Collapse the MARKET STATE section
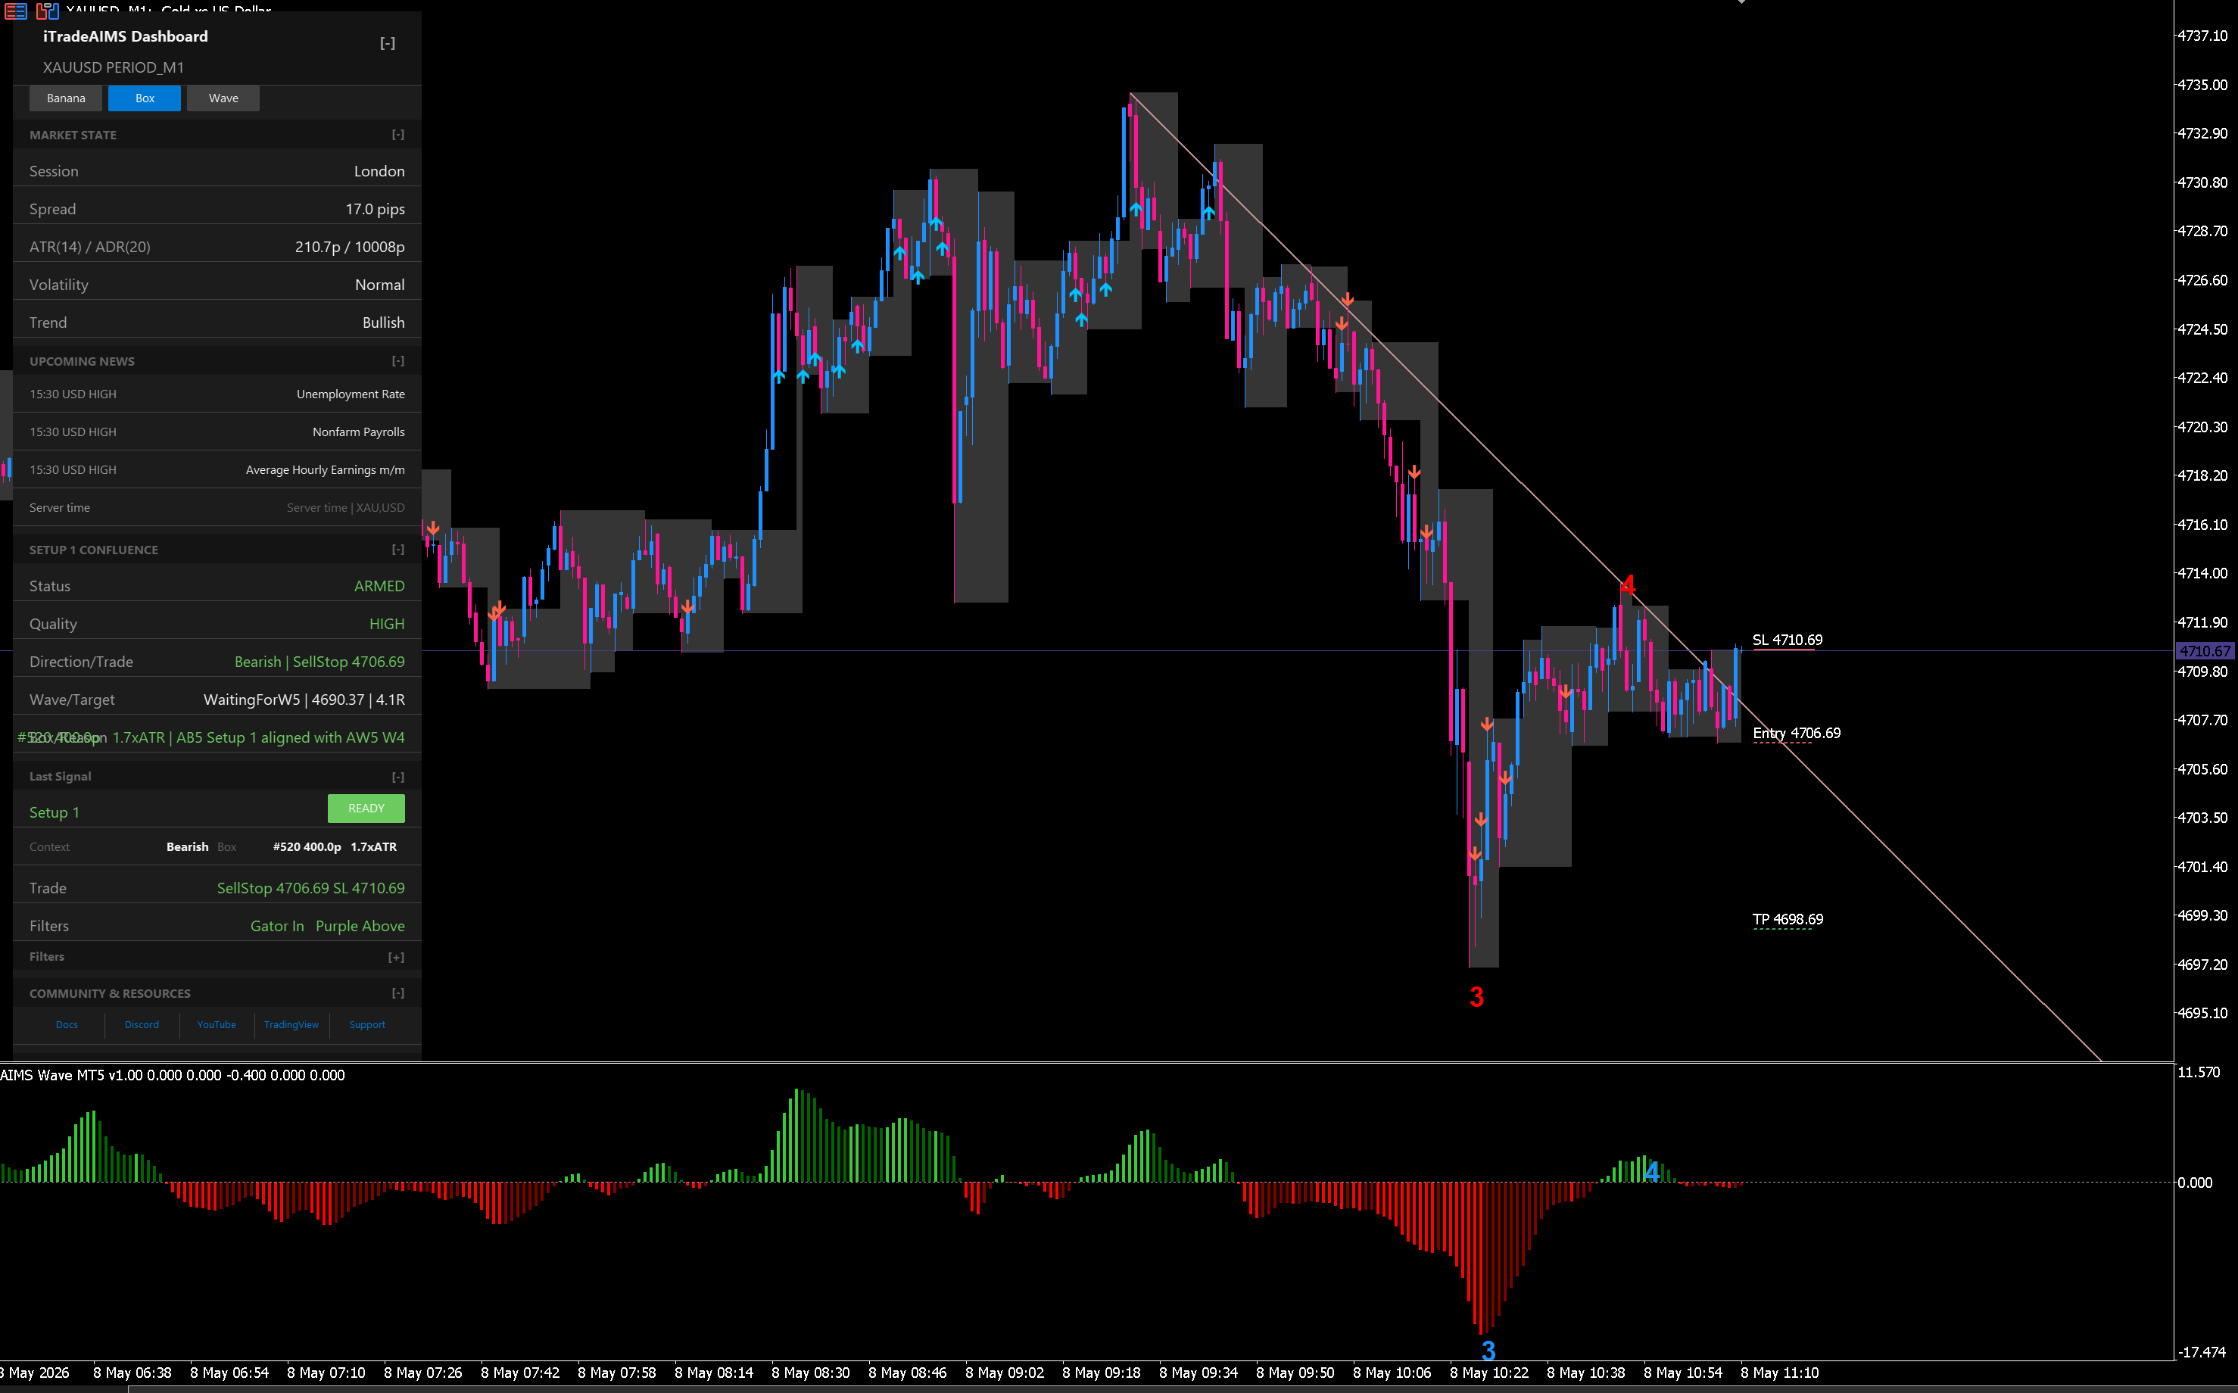 (x=398, y=135)
